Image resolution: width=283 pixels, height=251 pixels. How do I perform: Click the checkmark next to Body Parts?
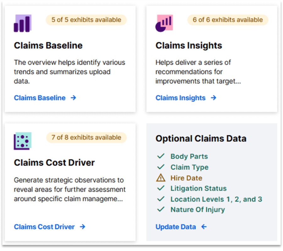tap(161, 156)
